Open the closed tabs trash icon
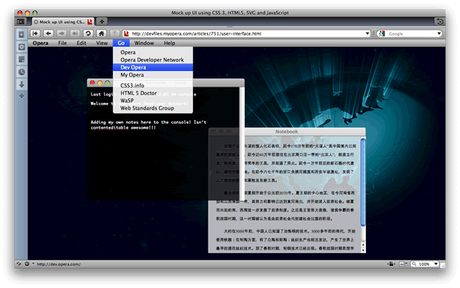460x288 pixels. pyautogui.click(x=439, y=21)
